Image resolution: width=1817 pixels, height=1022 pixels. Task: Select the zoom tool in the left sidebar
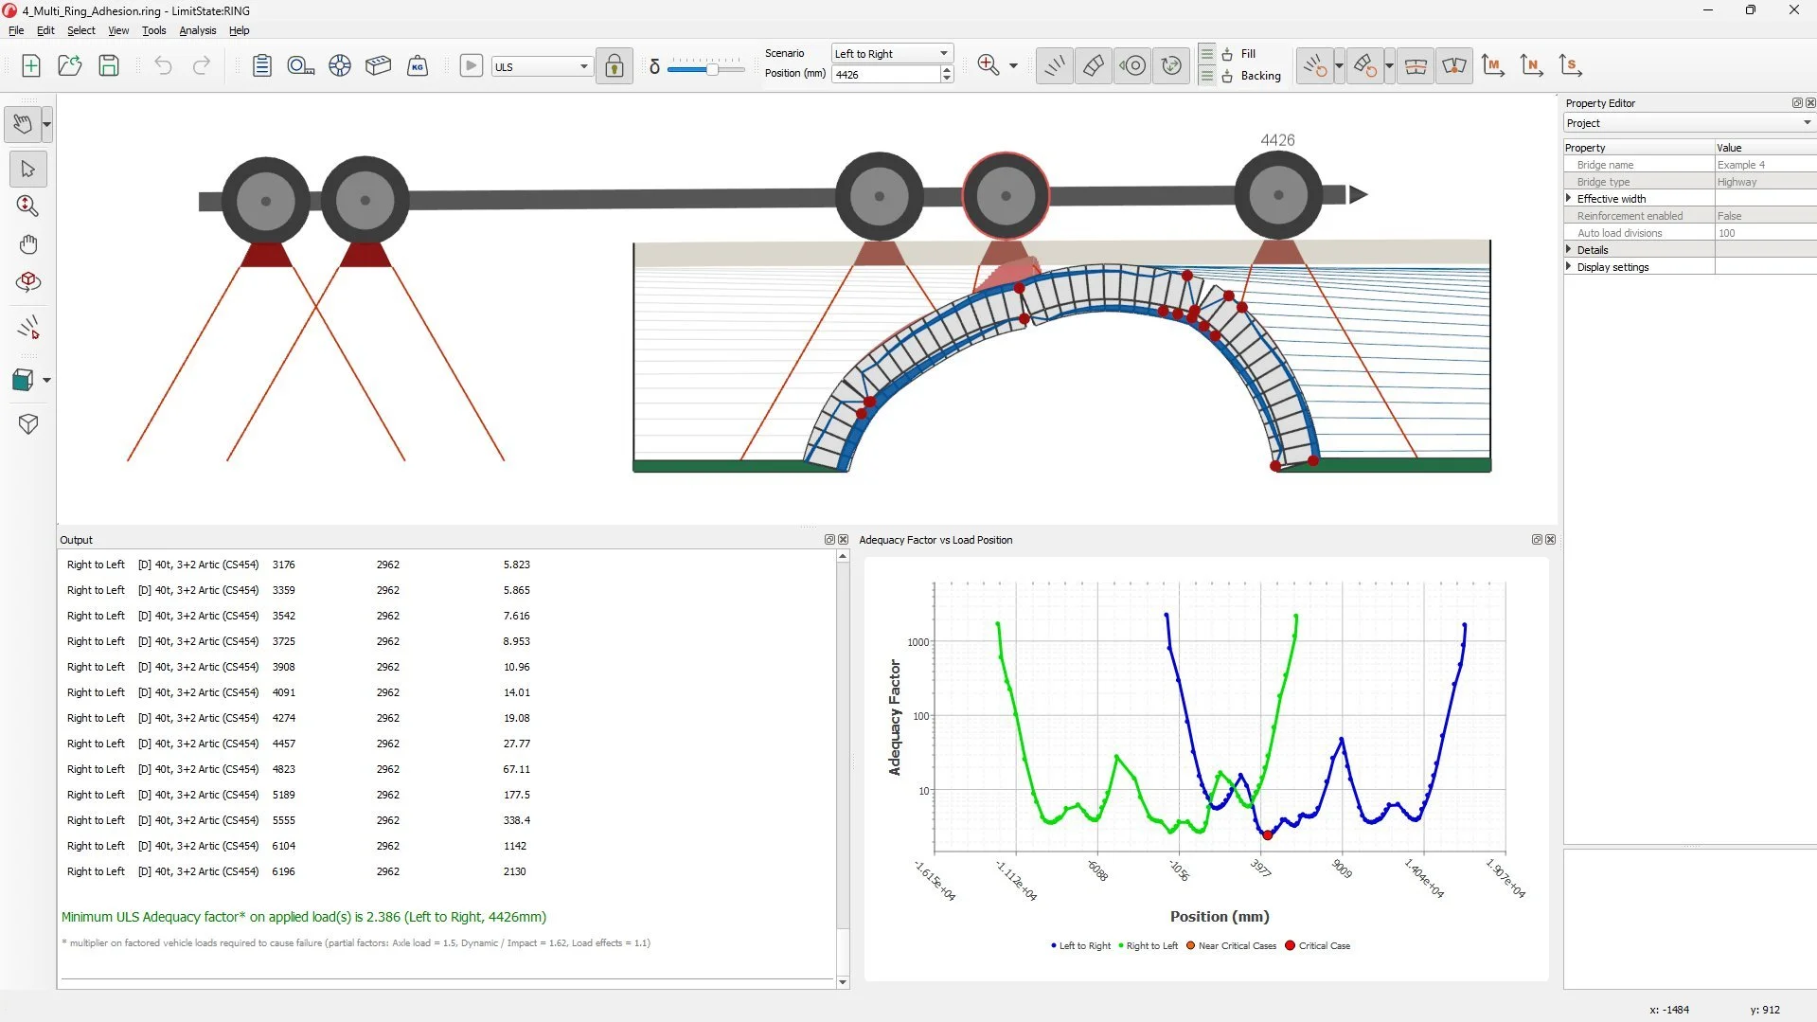click(28, 206)
